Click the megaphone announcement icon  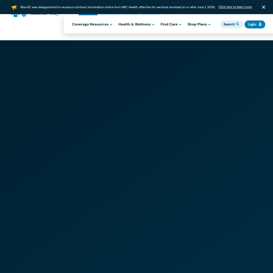point(14,7)
